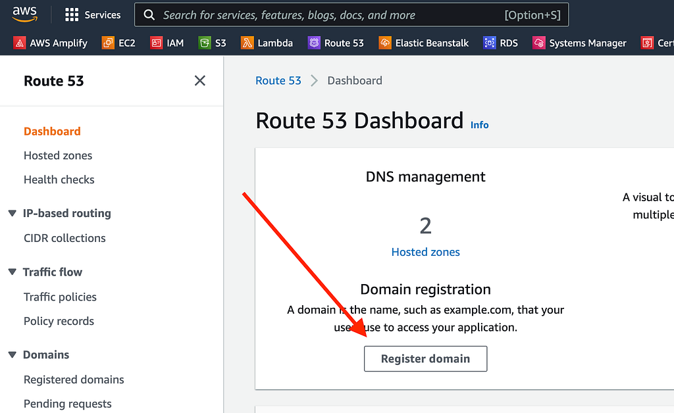This screenshot has width=674, height=413.
Task: Click the Certificate Manager shortcut icon
Action: tap(648, 43)
